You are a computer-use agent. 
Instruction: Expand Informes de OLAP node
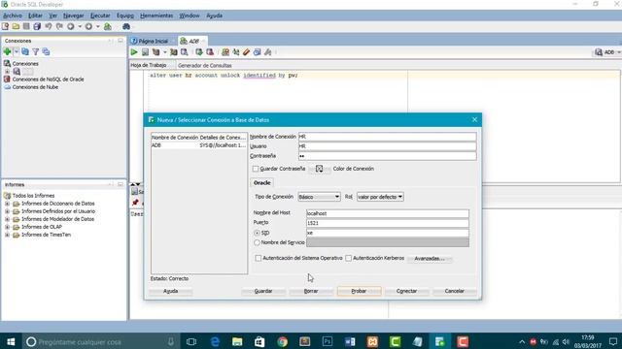click(x=7, y=227)
